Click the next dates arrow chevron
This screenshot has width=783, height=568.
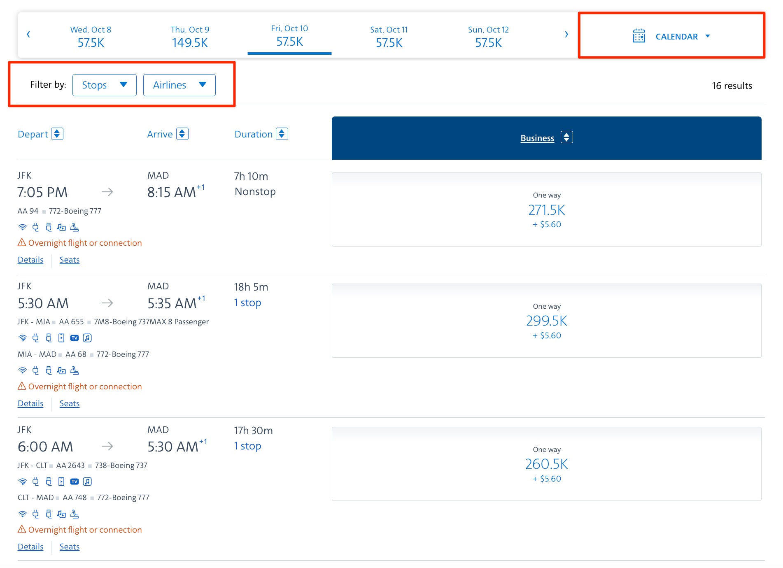click(x=566, y=35)
